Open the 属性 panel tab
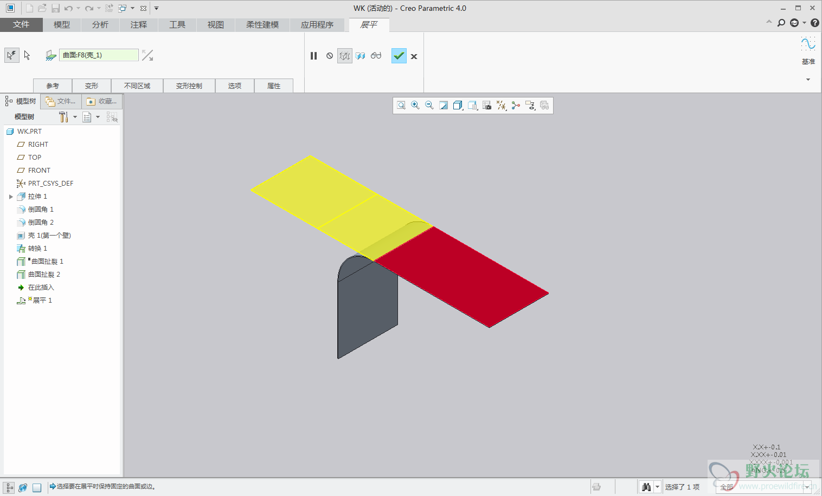Screen dimensions: 822x496 tap(274, 86)
